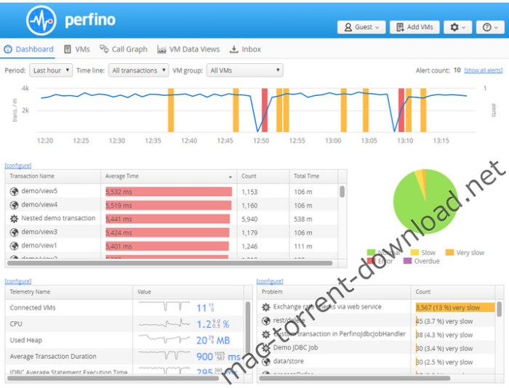The image size is (509, 388).
Task: Click the Transaction Name column header
Action: tap(53, 176)
